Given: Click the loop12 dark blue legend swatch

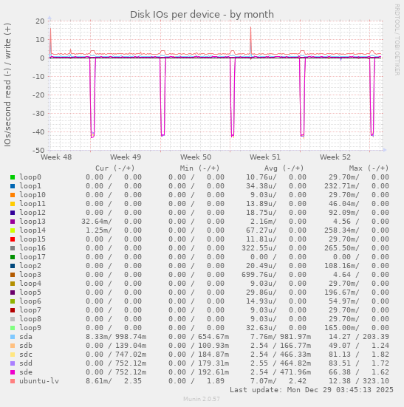Looking at the screenshot, I should pos(13,213).
